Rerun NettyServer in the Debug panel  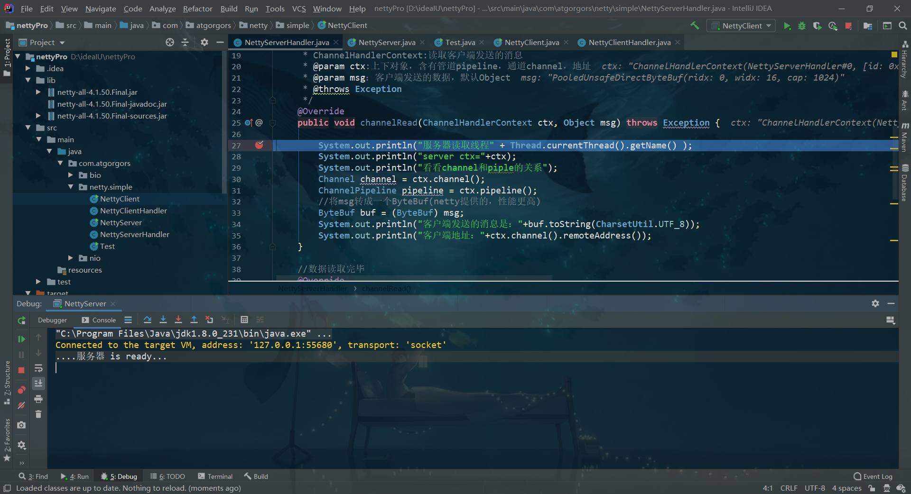(x=21, y=320)
